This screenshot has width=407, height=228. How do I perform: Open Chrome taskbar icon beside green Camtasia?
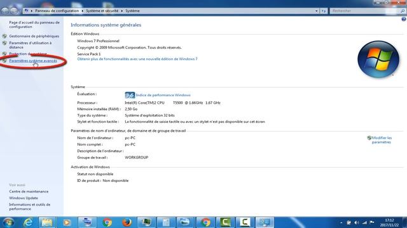click(x=205, y=222)
